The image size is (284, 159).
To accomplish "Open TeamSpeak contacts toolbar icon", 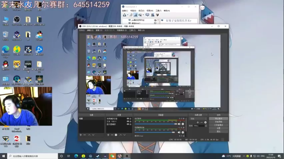I will [153, 15].
